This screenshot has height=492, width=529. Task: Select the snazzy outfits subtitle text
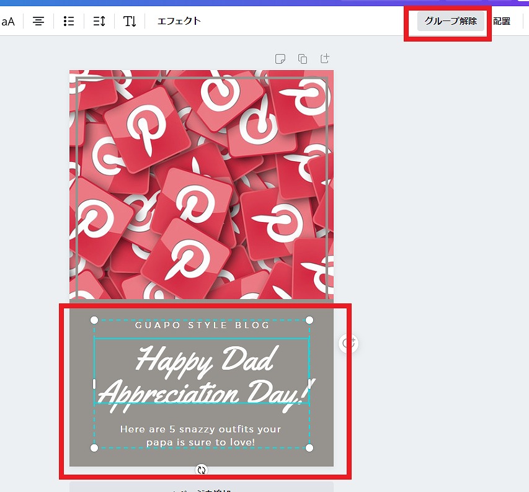[201, 436]
